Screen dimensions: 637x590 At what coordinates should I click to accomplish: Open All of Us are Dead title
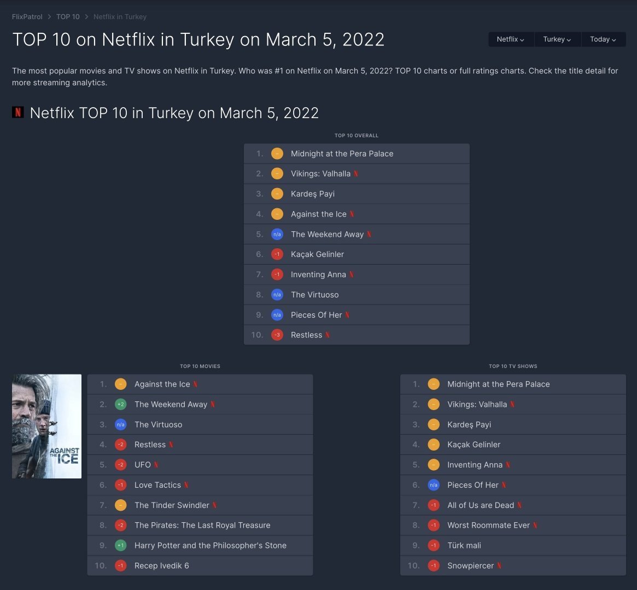[481, 505]
